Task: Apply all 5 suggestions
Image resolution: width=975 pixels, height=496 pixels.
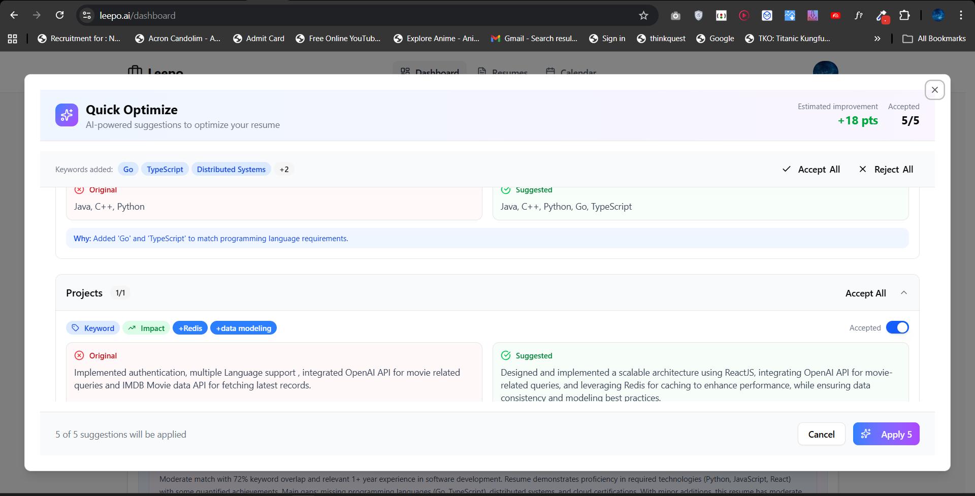Action: click(x=886, y=434)
